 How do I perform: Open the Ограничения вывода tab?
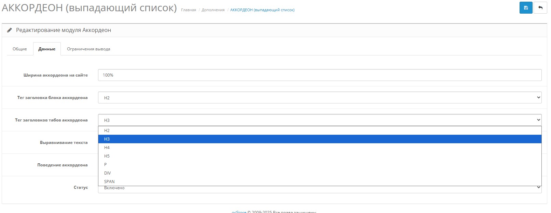pos(88,49)
